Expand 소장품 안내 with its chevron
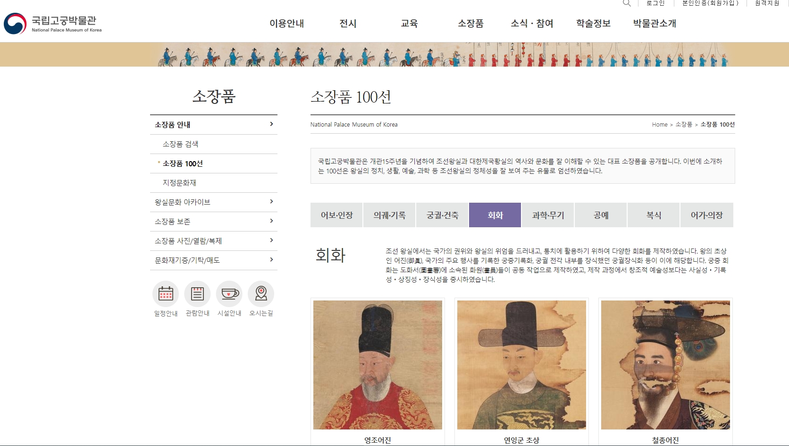This screenshot has height=446, width=789. pyautogui.click(x=271, y=124)
